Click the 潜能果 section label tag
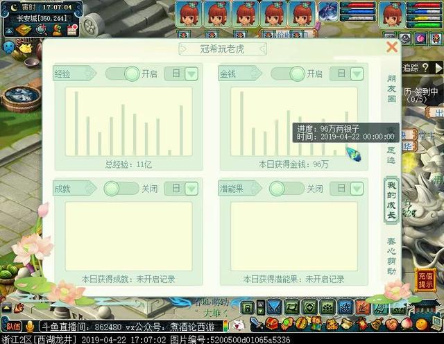This screenshot has height=344, width=444. coord(240,189)
